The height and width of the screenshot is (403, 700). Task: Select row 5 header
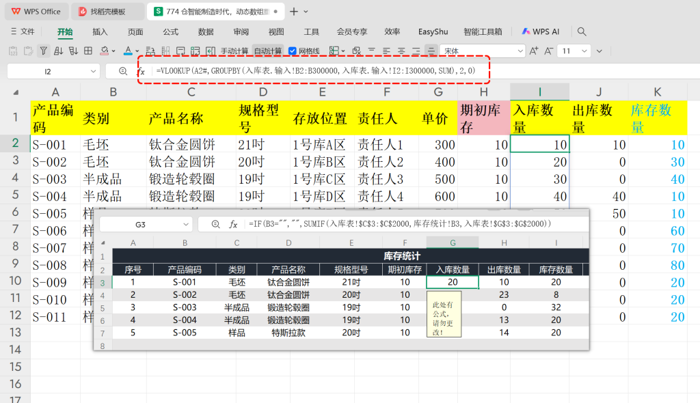pos(15,195)
